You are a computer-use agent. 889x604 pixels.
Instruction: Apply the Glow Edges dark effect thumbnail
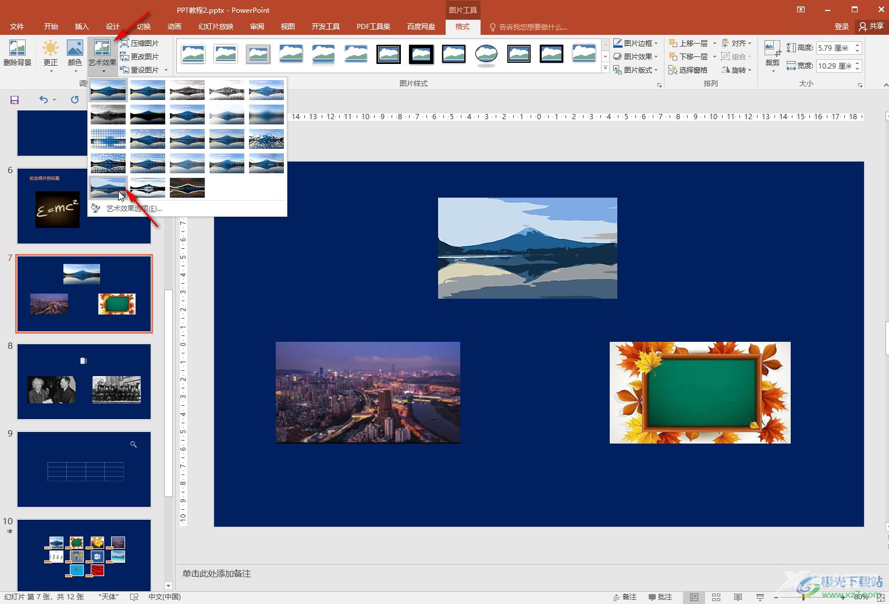(187, 188)
